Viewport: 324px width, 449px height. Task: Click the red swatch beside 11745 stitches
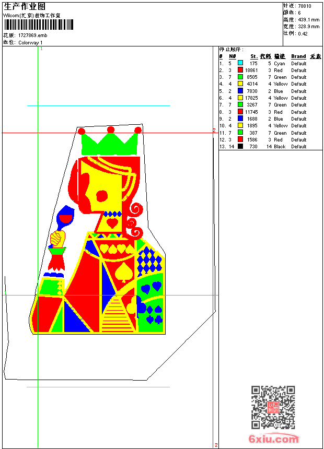[x=240, y=112]
